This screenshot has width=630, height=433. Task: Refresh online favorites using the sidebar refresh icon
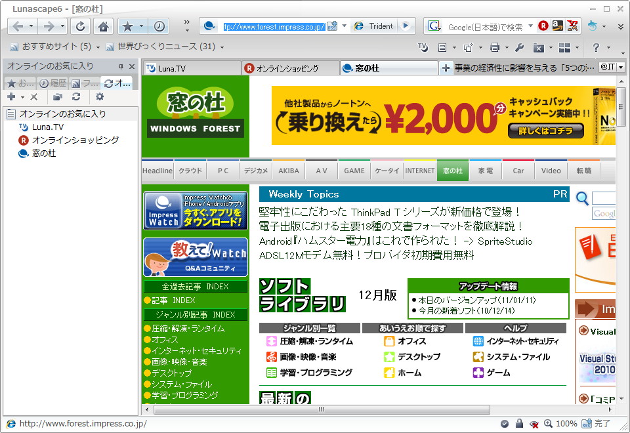(76, 96)
